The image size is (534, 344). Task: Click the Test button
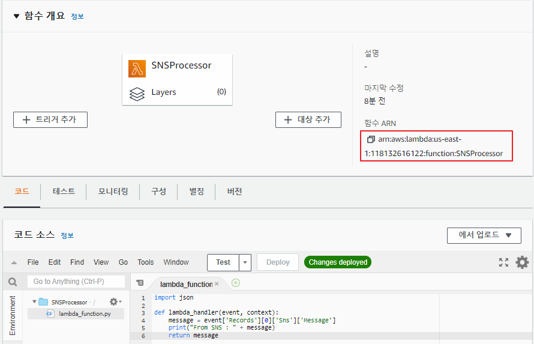223,262
